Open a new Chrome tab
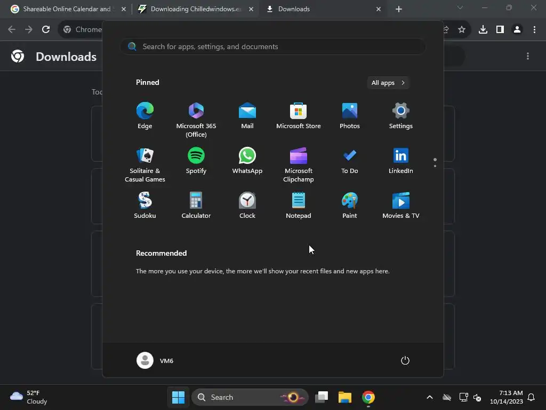546x410 pixels. 399,9
